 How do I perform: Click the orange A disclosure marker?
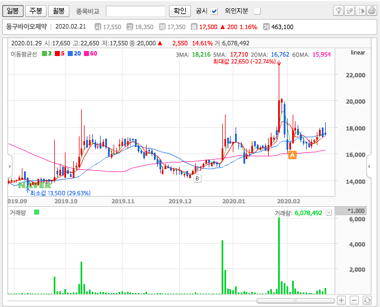pos(292,155)
